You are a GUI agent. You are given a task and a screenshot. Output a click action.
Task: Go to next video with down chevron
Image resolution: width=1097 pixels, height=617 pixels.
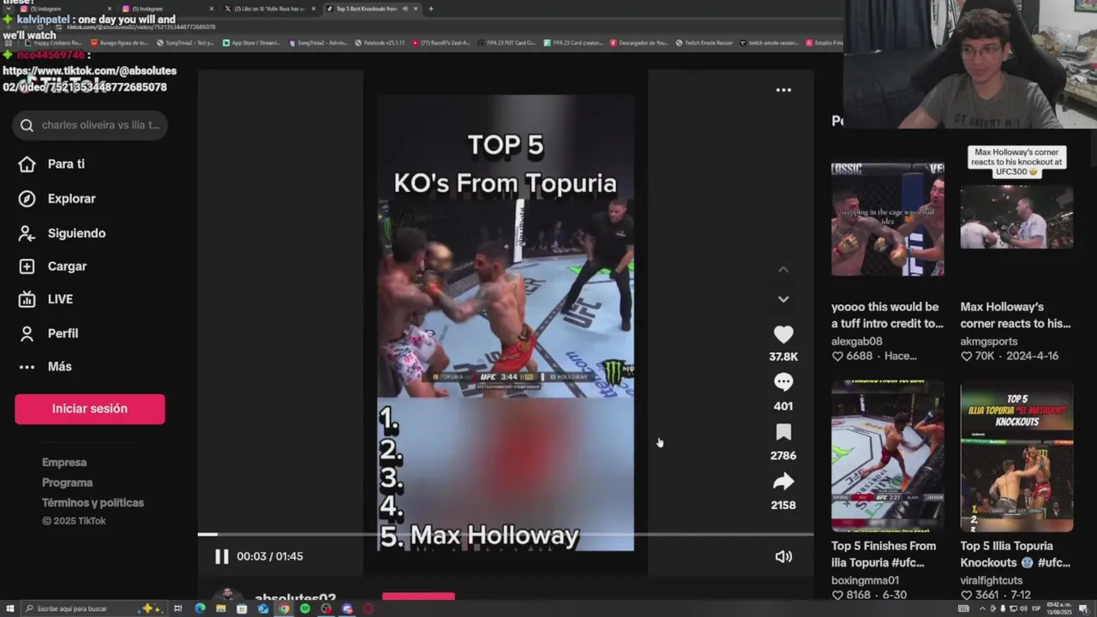[783, 299]
